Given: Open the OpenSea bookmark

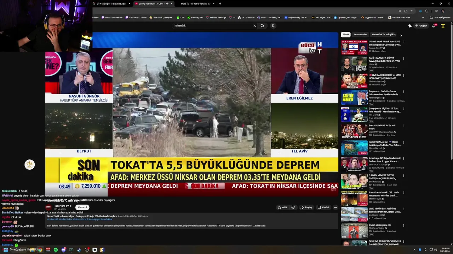Looking at the screenshot, I should [346, 18].
